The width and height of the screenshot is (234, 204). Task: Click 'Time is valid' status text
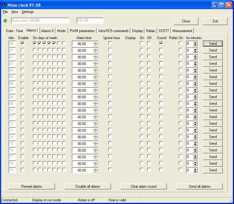point(117,200)
